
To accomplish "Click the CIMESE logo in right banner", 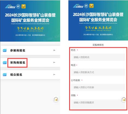I will click(78, 6).
